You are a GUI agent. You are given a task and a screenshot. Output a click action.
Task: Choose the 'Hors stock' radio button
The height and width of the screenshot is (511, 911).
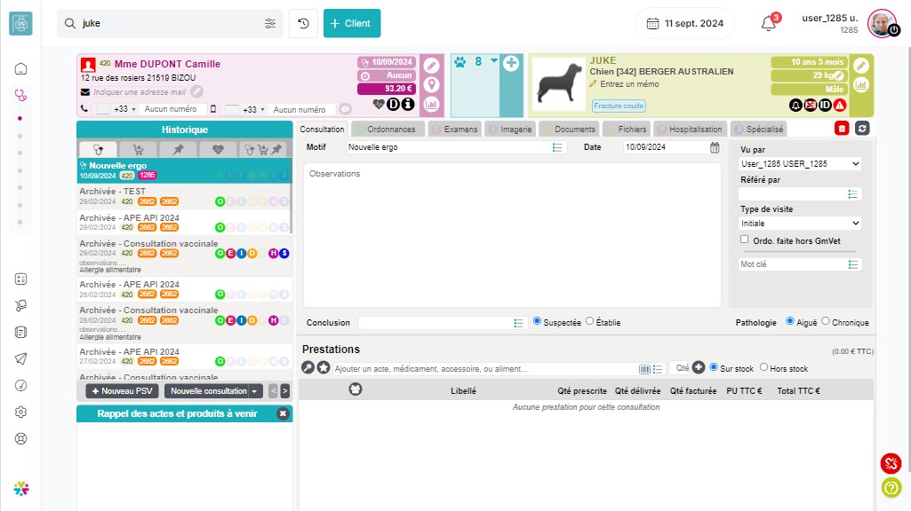click(x=763, y=368)
